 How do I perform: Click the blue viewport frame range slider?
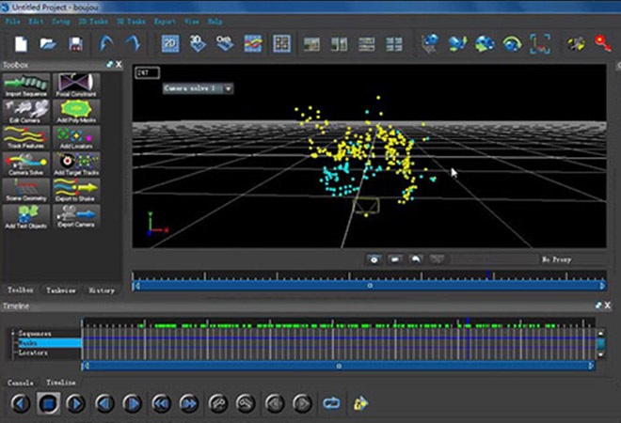pyautogui.click(x=369, y=284)
